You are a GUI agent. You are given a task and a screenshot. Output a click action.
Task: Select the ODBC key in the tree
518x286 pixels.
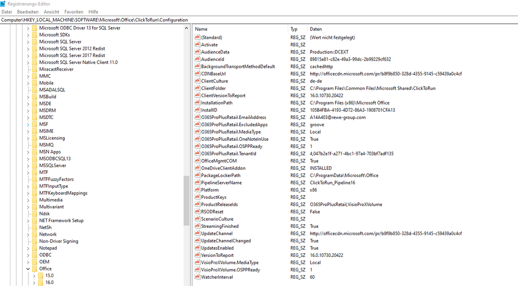tap(45, 255)
